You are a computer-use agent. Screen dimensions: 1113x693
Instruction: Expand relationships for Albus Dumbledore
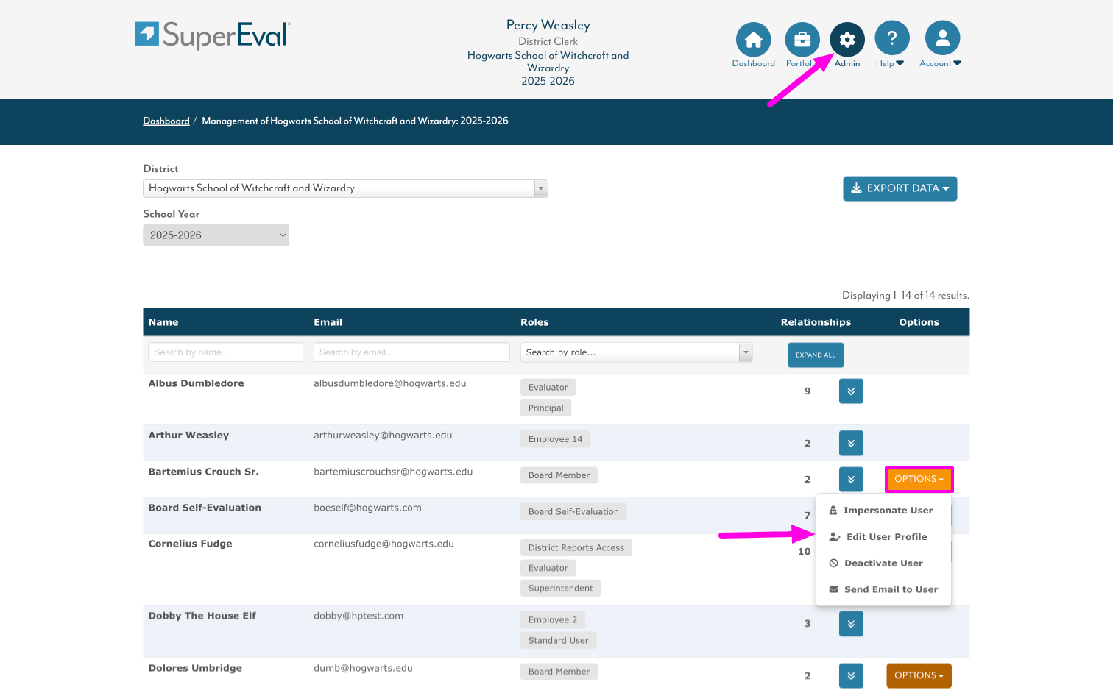point(851,391)
